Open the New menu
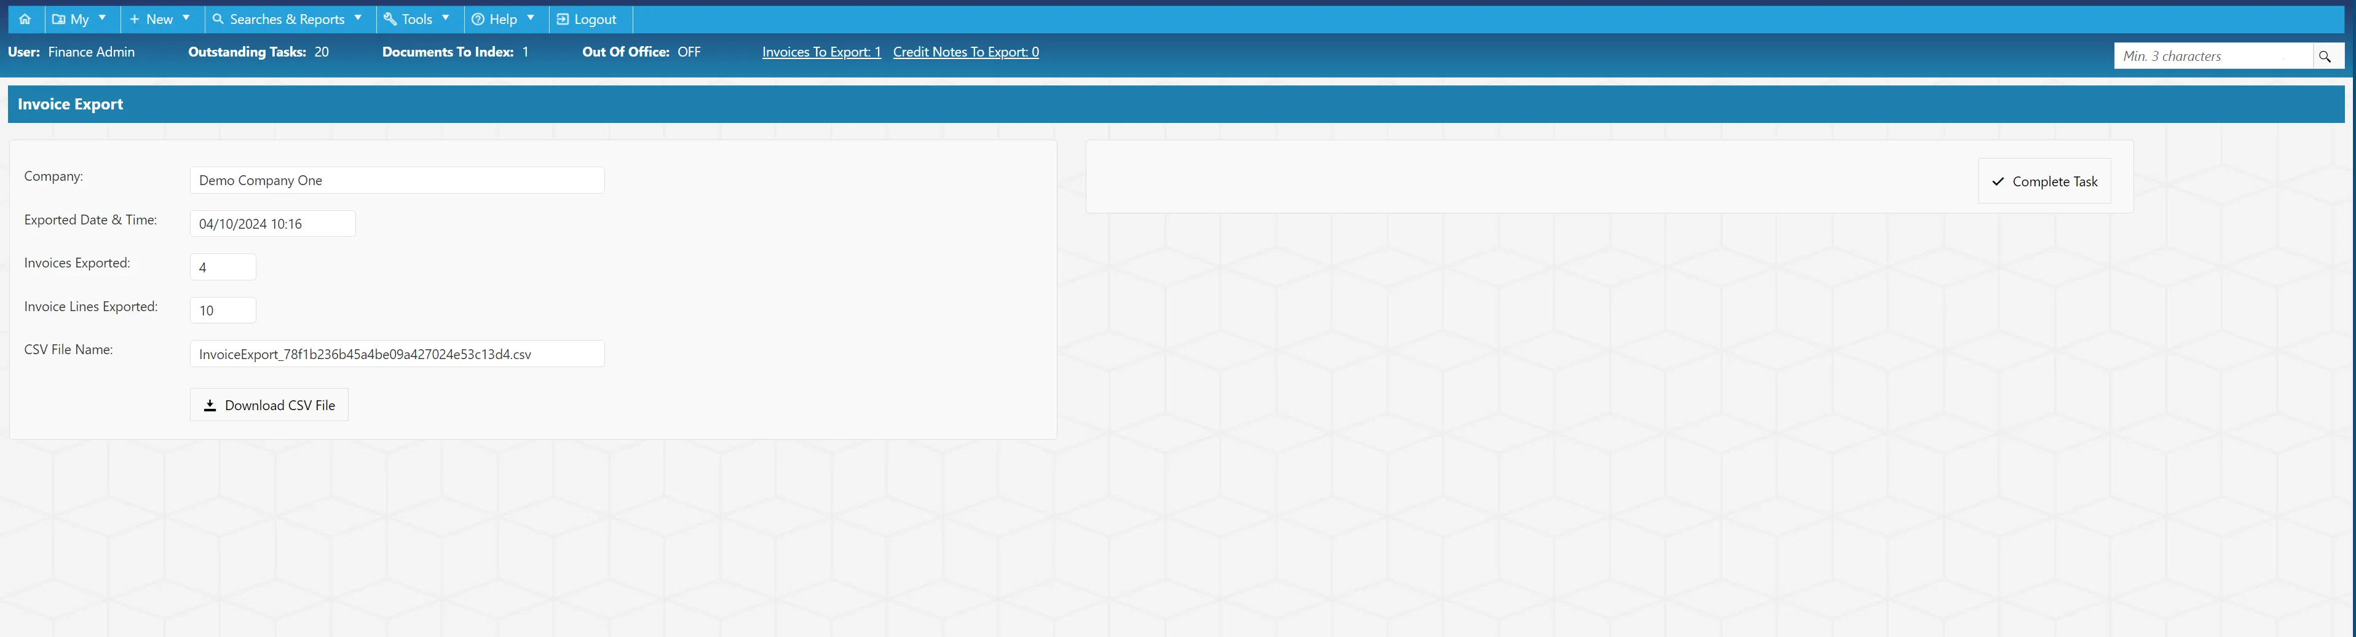The height and width of the screenshot is (637, 2356). point(160,19)
